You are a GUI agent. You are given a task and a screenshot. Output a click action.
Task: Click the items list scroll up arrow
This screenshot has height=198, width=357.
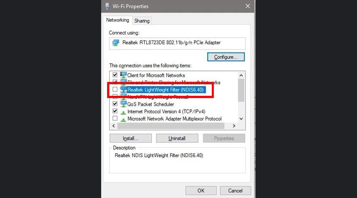click(x=241, y=75)
